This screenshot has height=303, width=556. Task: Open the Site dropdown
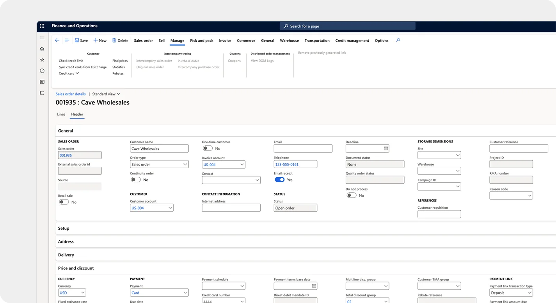[x=458, y=155]
